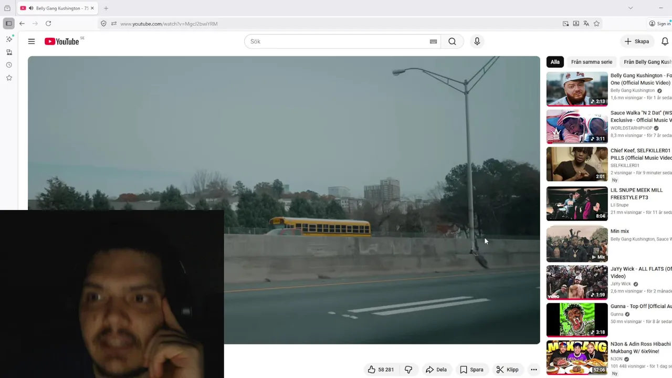
Task: Open Chief Keef SELFKILLER01 PILLS thumbnail
Action: (x=577, y=164)
